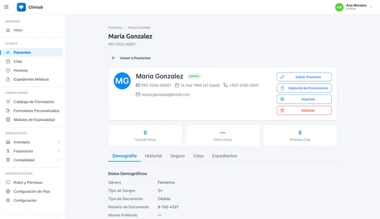Click Pacientes in the breadcrumb
Image resolution: width=380 pixels, height=219 pixels.
[x=115, y=28]
